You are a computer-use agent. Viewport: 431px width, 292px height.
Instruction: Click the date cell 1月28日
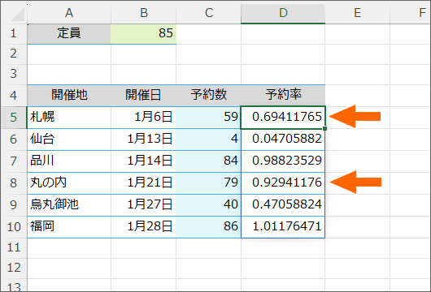143,227
